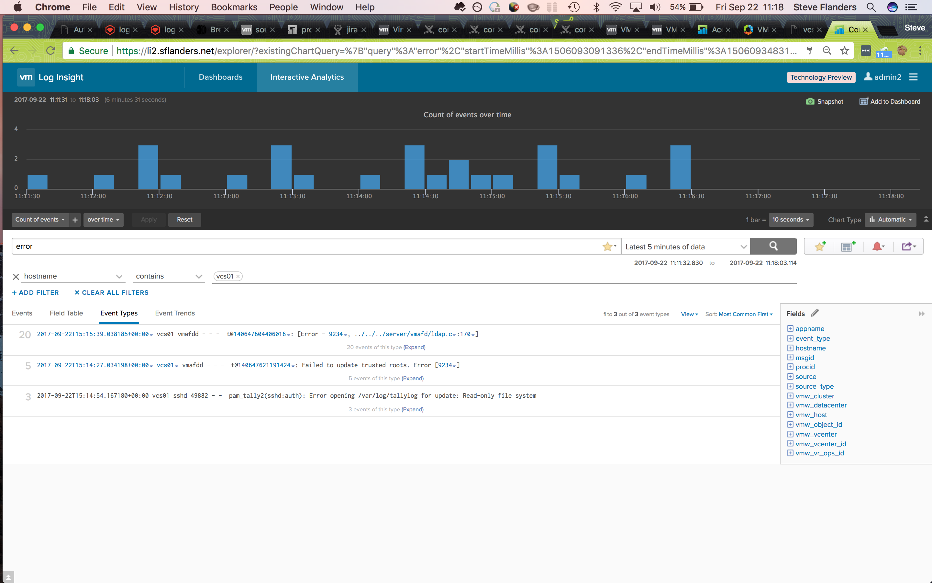Open the Dashboards tab
932x583 pixels.
click(x=220, y=77)
